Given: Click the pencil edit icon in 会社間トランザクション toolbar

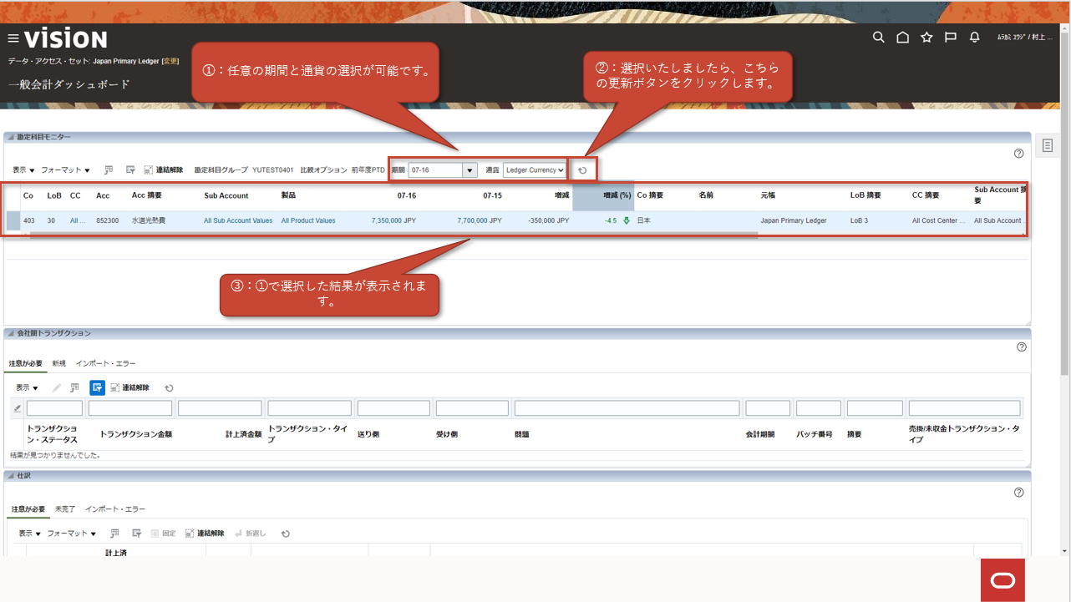Looking at the screenshot, I should click(57, 388).
